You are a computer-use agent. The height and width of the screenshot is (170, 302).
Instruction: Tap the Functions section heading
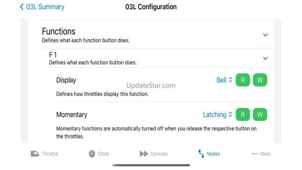58,31
